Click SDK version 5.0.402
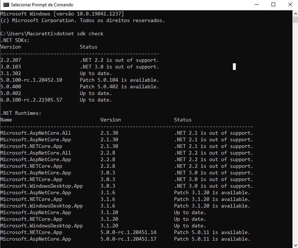 coord(11,93)
